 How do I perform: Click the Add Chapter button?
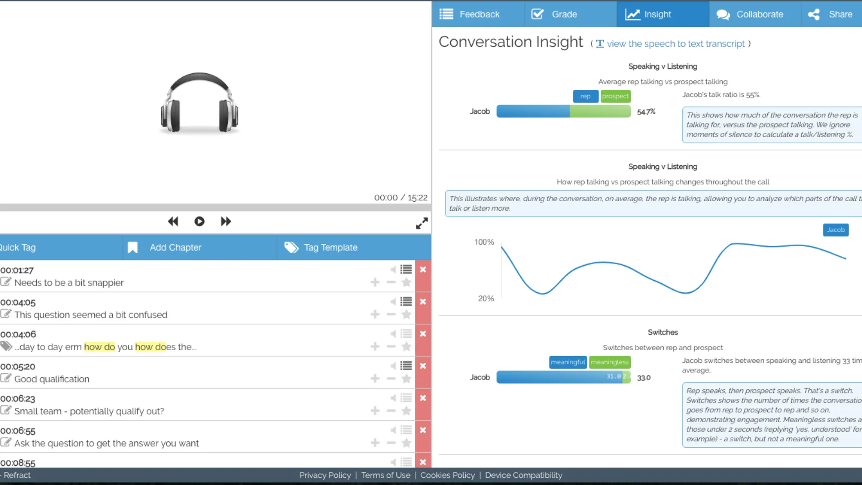(x=175, y=247)
